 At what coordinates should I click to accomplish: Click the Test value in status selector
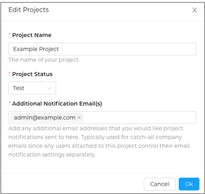click(x=19, y=88)
